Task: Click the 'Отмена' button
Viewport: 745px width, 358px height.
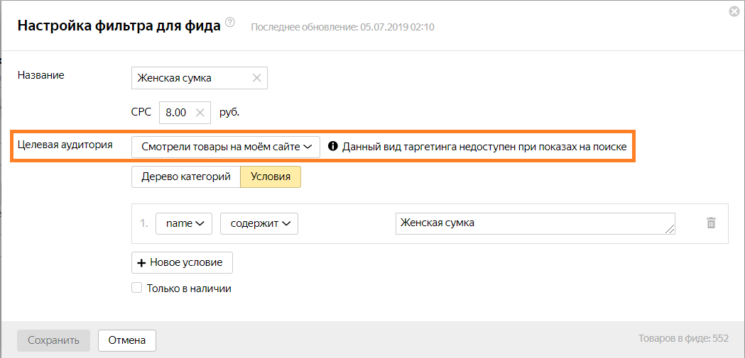Action: point(127,340)
